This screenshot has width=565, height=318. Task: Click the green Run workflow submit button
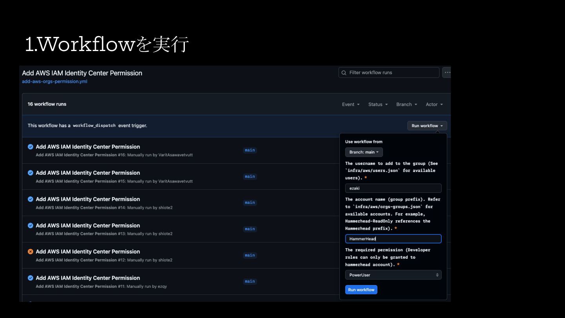361,290
